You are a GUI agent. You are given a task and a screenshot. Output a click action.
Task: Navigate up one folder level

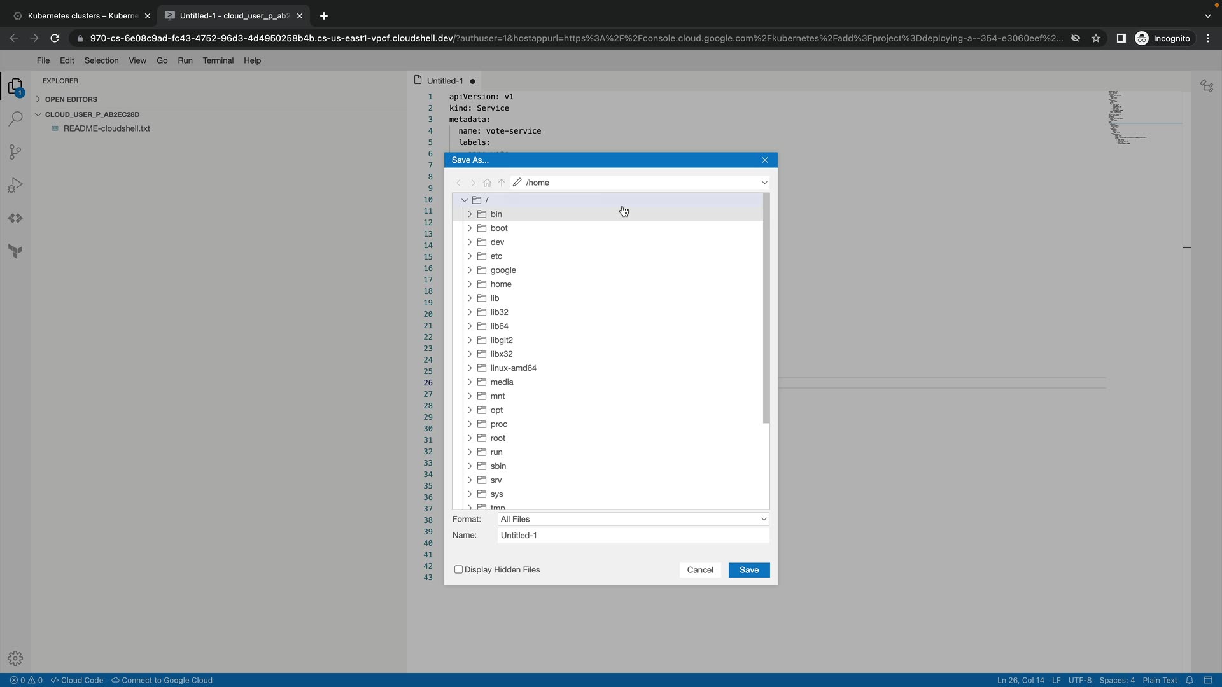pos(502,183)
